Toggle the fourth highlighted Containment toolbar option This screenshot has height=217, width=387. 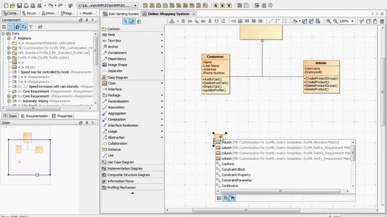click(x=24, y=27)
